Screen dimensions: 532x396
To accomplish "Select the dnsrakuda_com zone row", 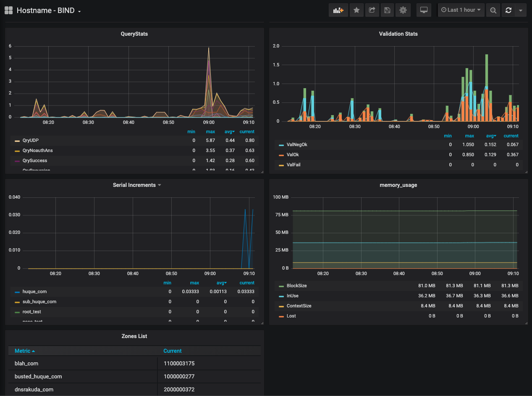I will (x=134, y=389).
